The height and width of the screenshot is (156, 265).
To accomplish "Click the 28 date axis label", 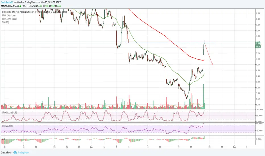I will click(x=209, y=147).
